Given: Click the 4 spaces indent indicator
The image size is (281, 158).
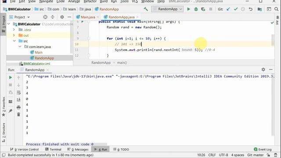Looking at the screenshot, I should pyautogui.click(x=238, y=155).
